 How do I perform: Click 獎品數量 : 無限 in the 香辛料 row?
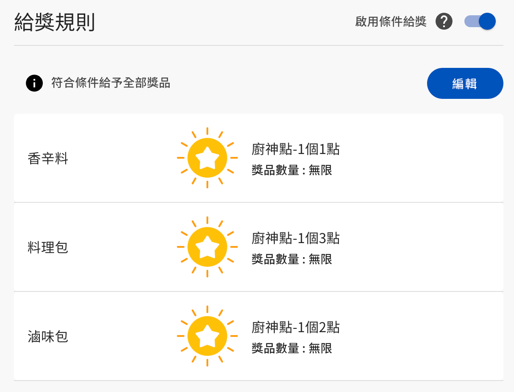[x=292, y=171]
